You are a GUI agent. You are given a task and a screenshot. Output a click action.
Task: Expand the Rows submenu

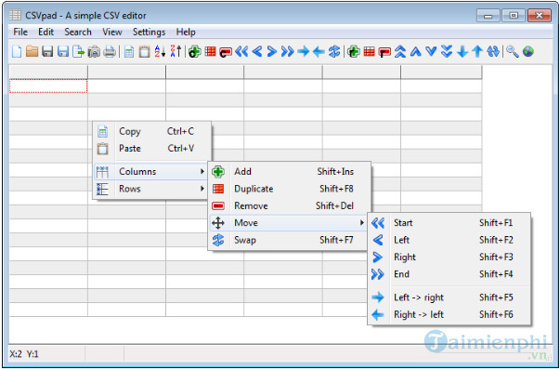[x=151, y=189]
